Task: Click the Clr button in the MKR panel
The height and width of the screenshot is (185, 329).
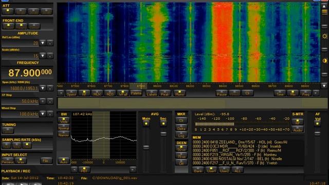Action: click(181, 120)
